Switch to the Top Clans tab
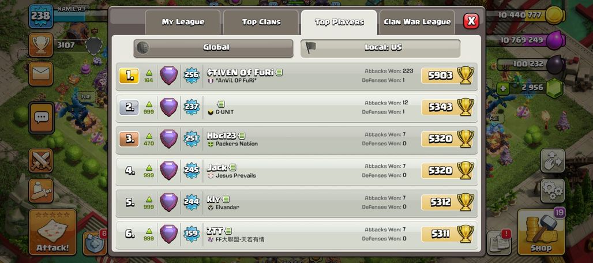The height and width of the screenshot is (263, 593). pyautogui.click(x=261, y=22)
